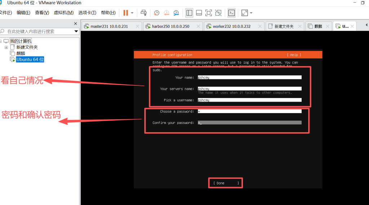Toggle Unity mode icon

click(218, 13)
